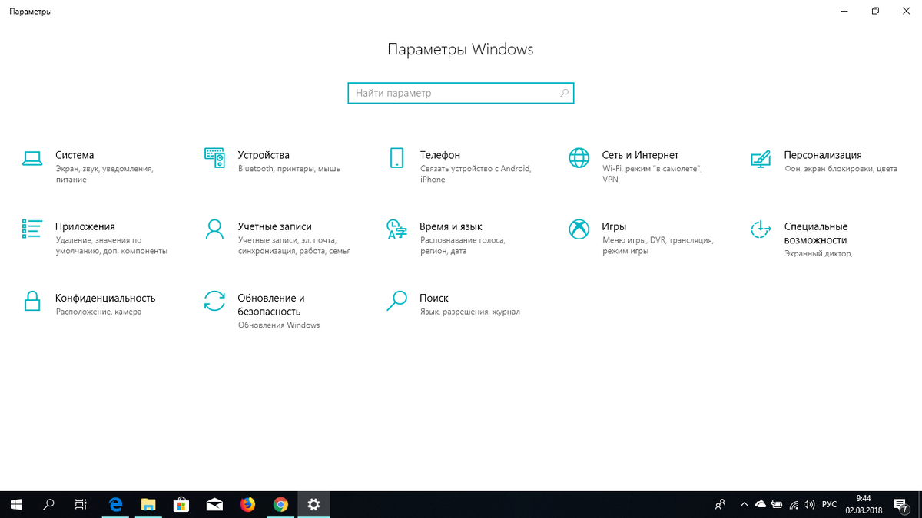Open the Система category title
922x518 pixels.
click(75, 155)
